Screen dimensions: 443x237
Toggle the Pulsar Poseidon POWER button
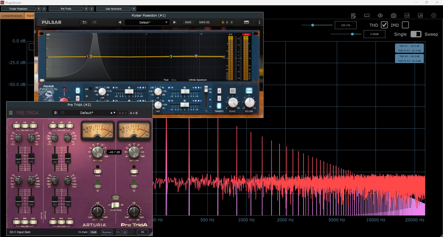click(x=250, y=91)
